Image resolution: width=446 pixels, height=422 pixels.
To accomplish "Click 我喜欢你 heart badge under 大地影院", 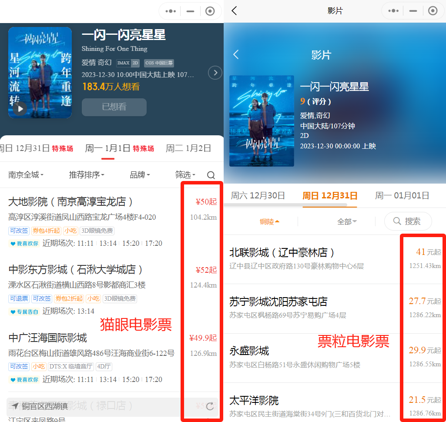I will pyautogui.click(x=24, y=244).
